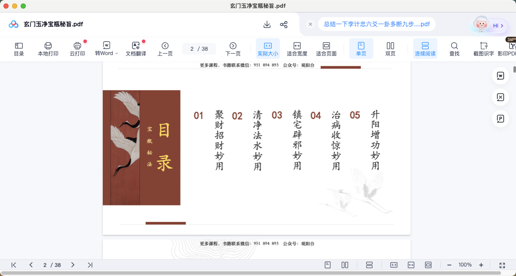This screenshot has height=276, width=516.
Task: Click the plus zoom-in button in status bar
Action: tap(481, 265)
